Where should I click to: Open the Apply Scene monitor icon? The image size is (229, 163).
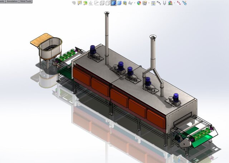coord(145,3)
